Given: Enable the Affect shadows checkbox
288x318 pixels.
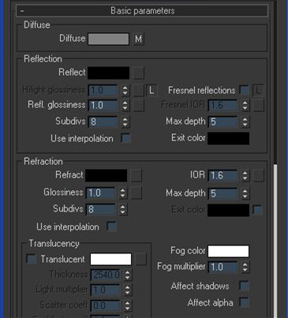Looking at the screenshot, I should (244, 286).
